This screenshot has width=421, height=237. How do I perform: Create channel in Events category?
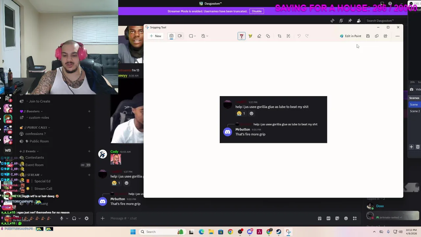pyautogui.click(x=89, y=151)
